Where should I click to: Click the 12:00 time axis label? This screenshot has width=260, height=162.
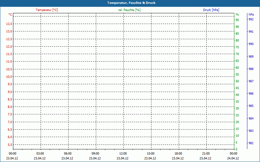123,154
